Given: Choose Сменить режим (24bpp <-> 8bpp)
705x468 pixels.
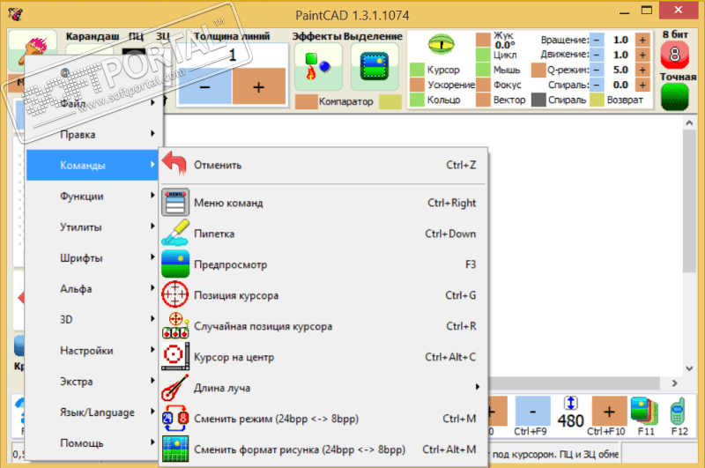Looking at the screenshot, I should click(323, 418).
